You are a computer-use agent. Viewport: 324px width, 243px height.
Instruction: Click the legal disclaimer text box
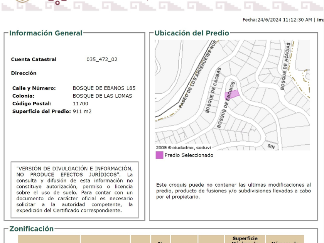[74, 190]
